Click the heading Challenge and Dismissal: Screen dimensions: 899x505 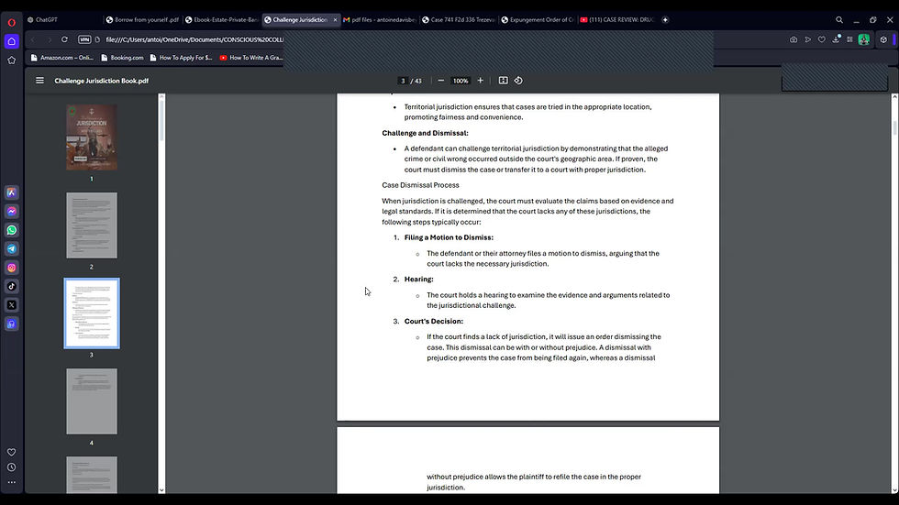pos(425,133)
